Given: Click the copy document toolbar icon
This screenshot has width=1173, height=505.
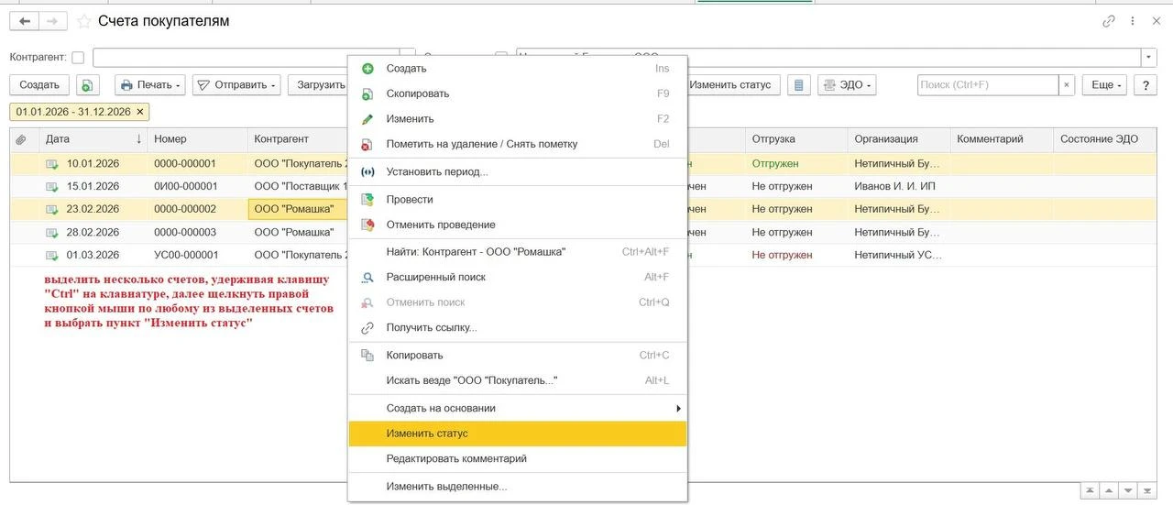Looking at the screenshot, I should tap(87, 85).
